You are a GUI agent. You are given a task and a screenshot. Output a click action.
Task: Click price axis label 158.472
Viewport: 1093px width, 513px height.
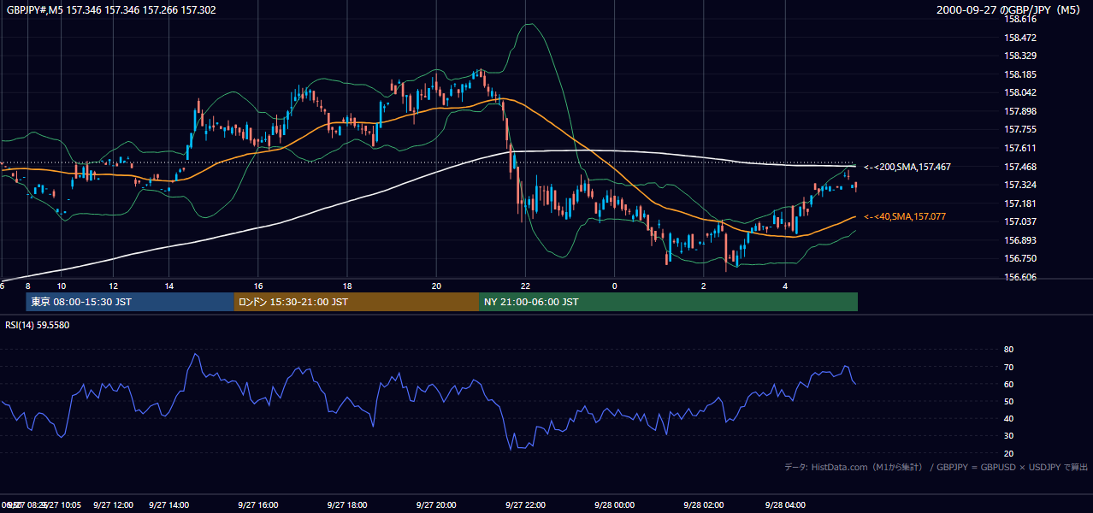click(x=1019, y=38)
